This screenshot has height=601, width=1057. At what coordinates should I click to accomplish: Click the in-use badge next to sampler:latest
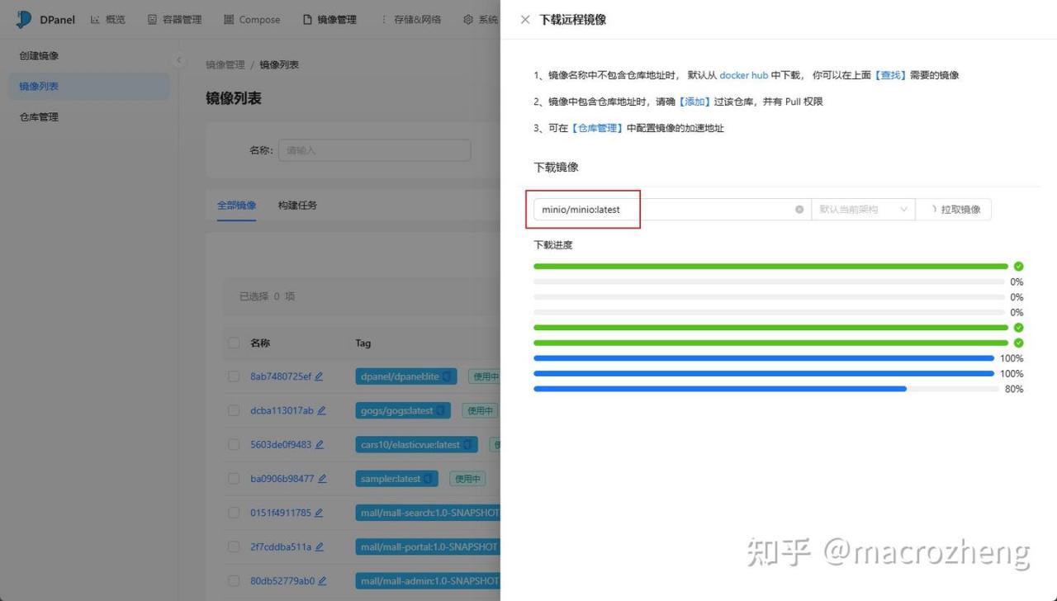467,479
